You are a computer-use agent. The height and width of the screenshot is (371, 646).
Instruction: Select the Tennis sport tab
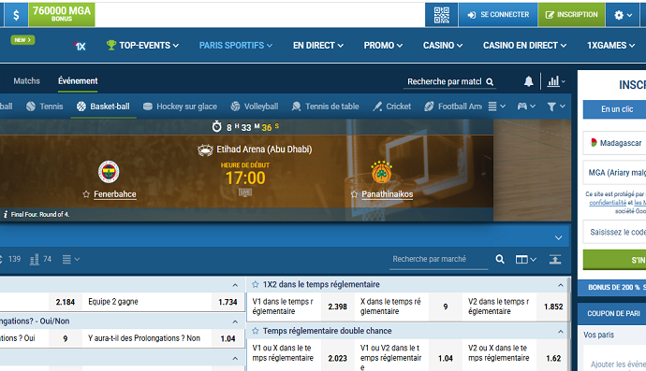click(x=45, y=107)
